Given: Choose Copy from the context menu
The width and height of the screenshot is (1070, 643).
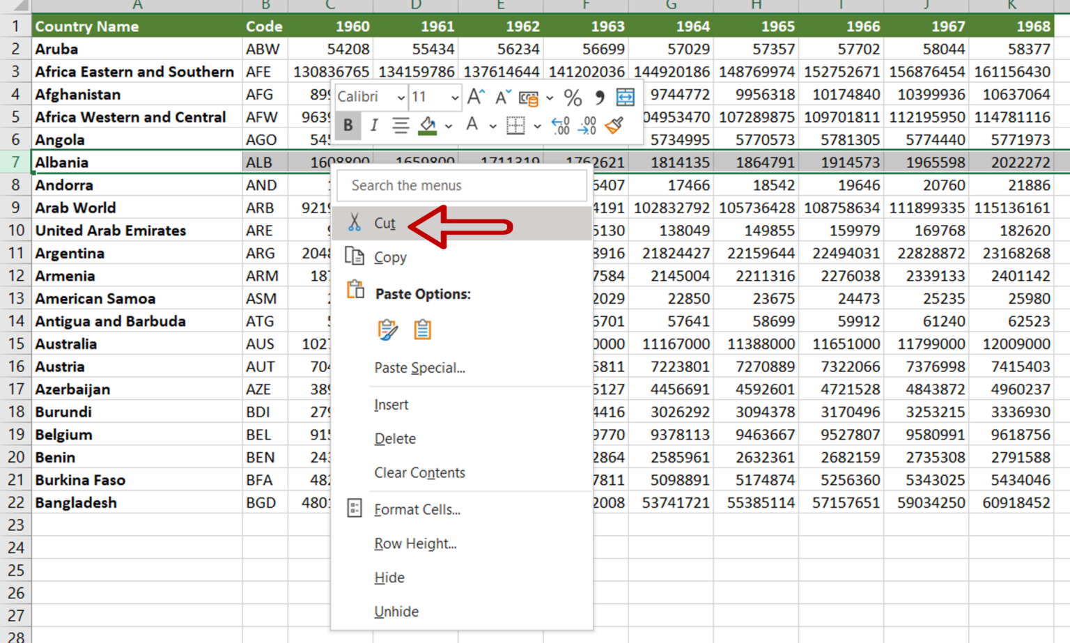Looking at the screenshot, I should [x=463, y=257].
